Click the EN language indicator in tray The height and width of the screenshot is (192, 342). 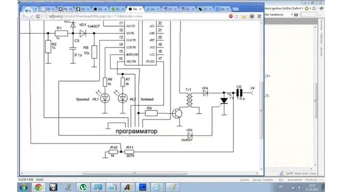pos(281,187)
